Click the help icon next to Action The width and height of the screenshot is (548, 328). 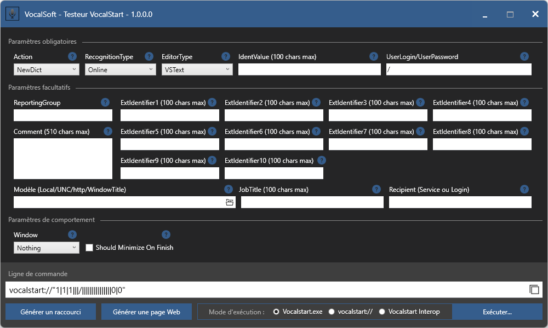pyautogui.click(x=72, y=56)
